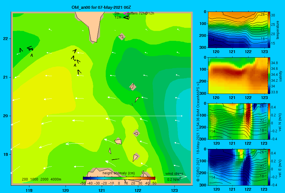Click the '-0.4' tick on vel. E color bar
The height and width of the screenshot is (193, 285).
coord(274,185)
